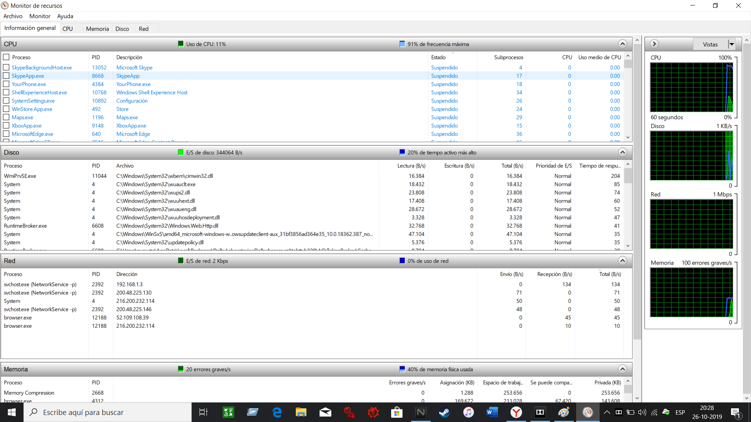
Task: Open the Monitor menu
Action: [x=40, y=16]
